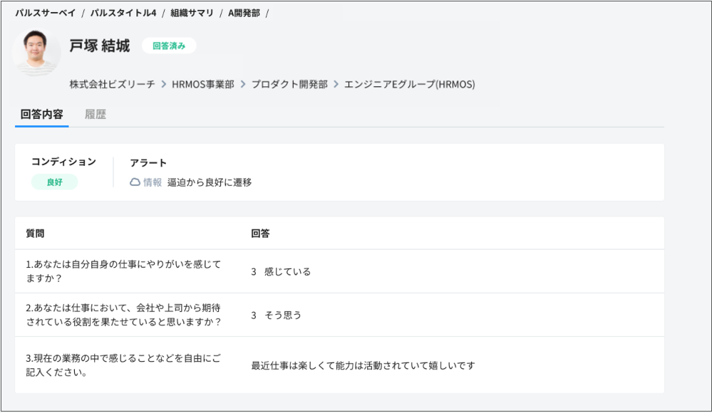This screenshot has height=413, width=712.
Task: Click the alert text 逼迫から良好に遷移
Action: (211, 182)
